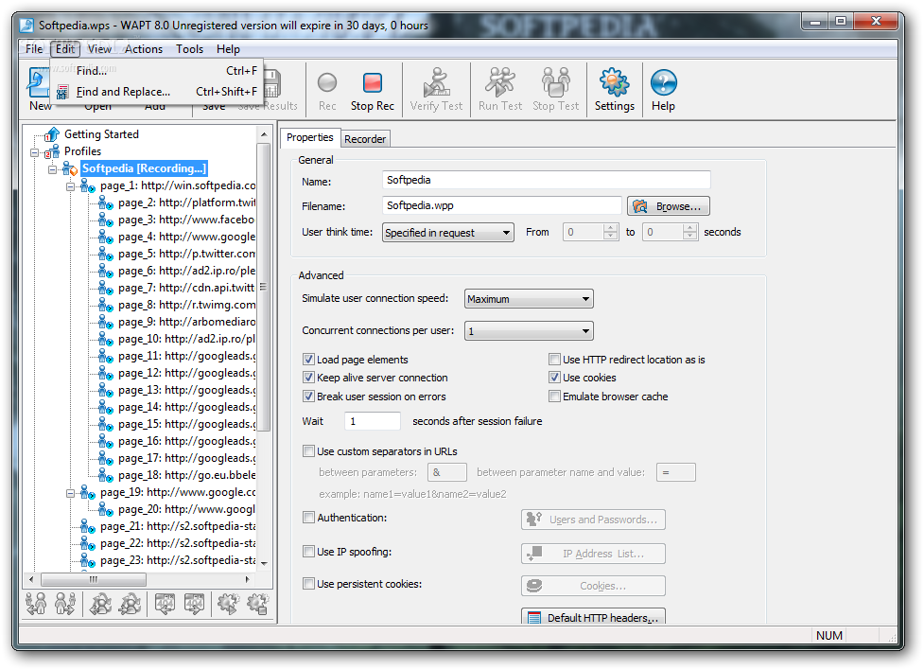Open the User think time dropdown

pyautogui.click(x=448, y=233)
